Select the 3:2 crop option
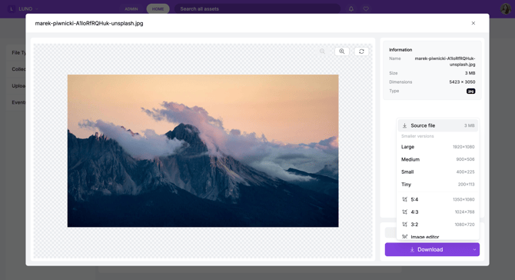The width and height of the screenshot is (515, 280). [x=438, y=225]
